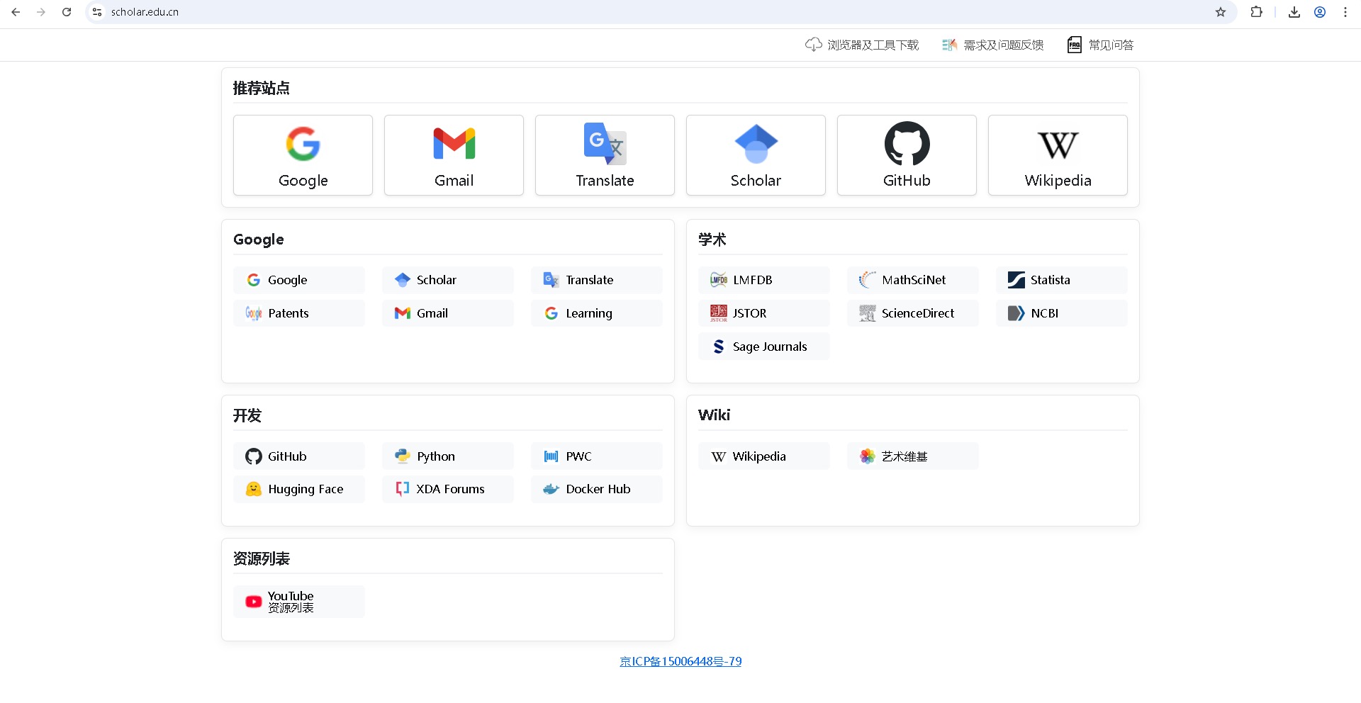The image size is (1361, 703).
Task: View site information icon beside the URL
Action: coord(97,12)
